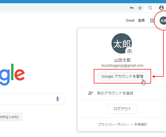Click the password key icon in address bar
The height and width of the screenshot is (137, 166).
point(132,8)
